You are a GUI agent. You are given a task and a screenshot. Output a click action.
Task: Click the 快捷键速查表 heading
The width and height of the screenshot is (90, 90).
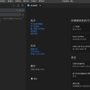[x=80, y=20]
